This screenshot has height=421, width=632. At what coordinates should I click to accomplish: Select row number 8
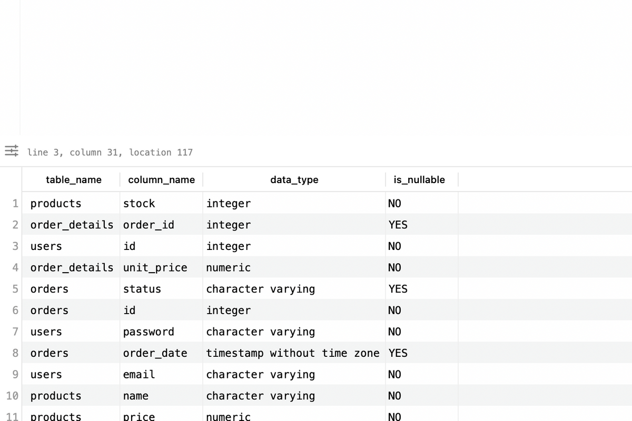click(x=15, y=353)
